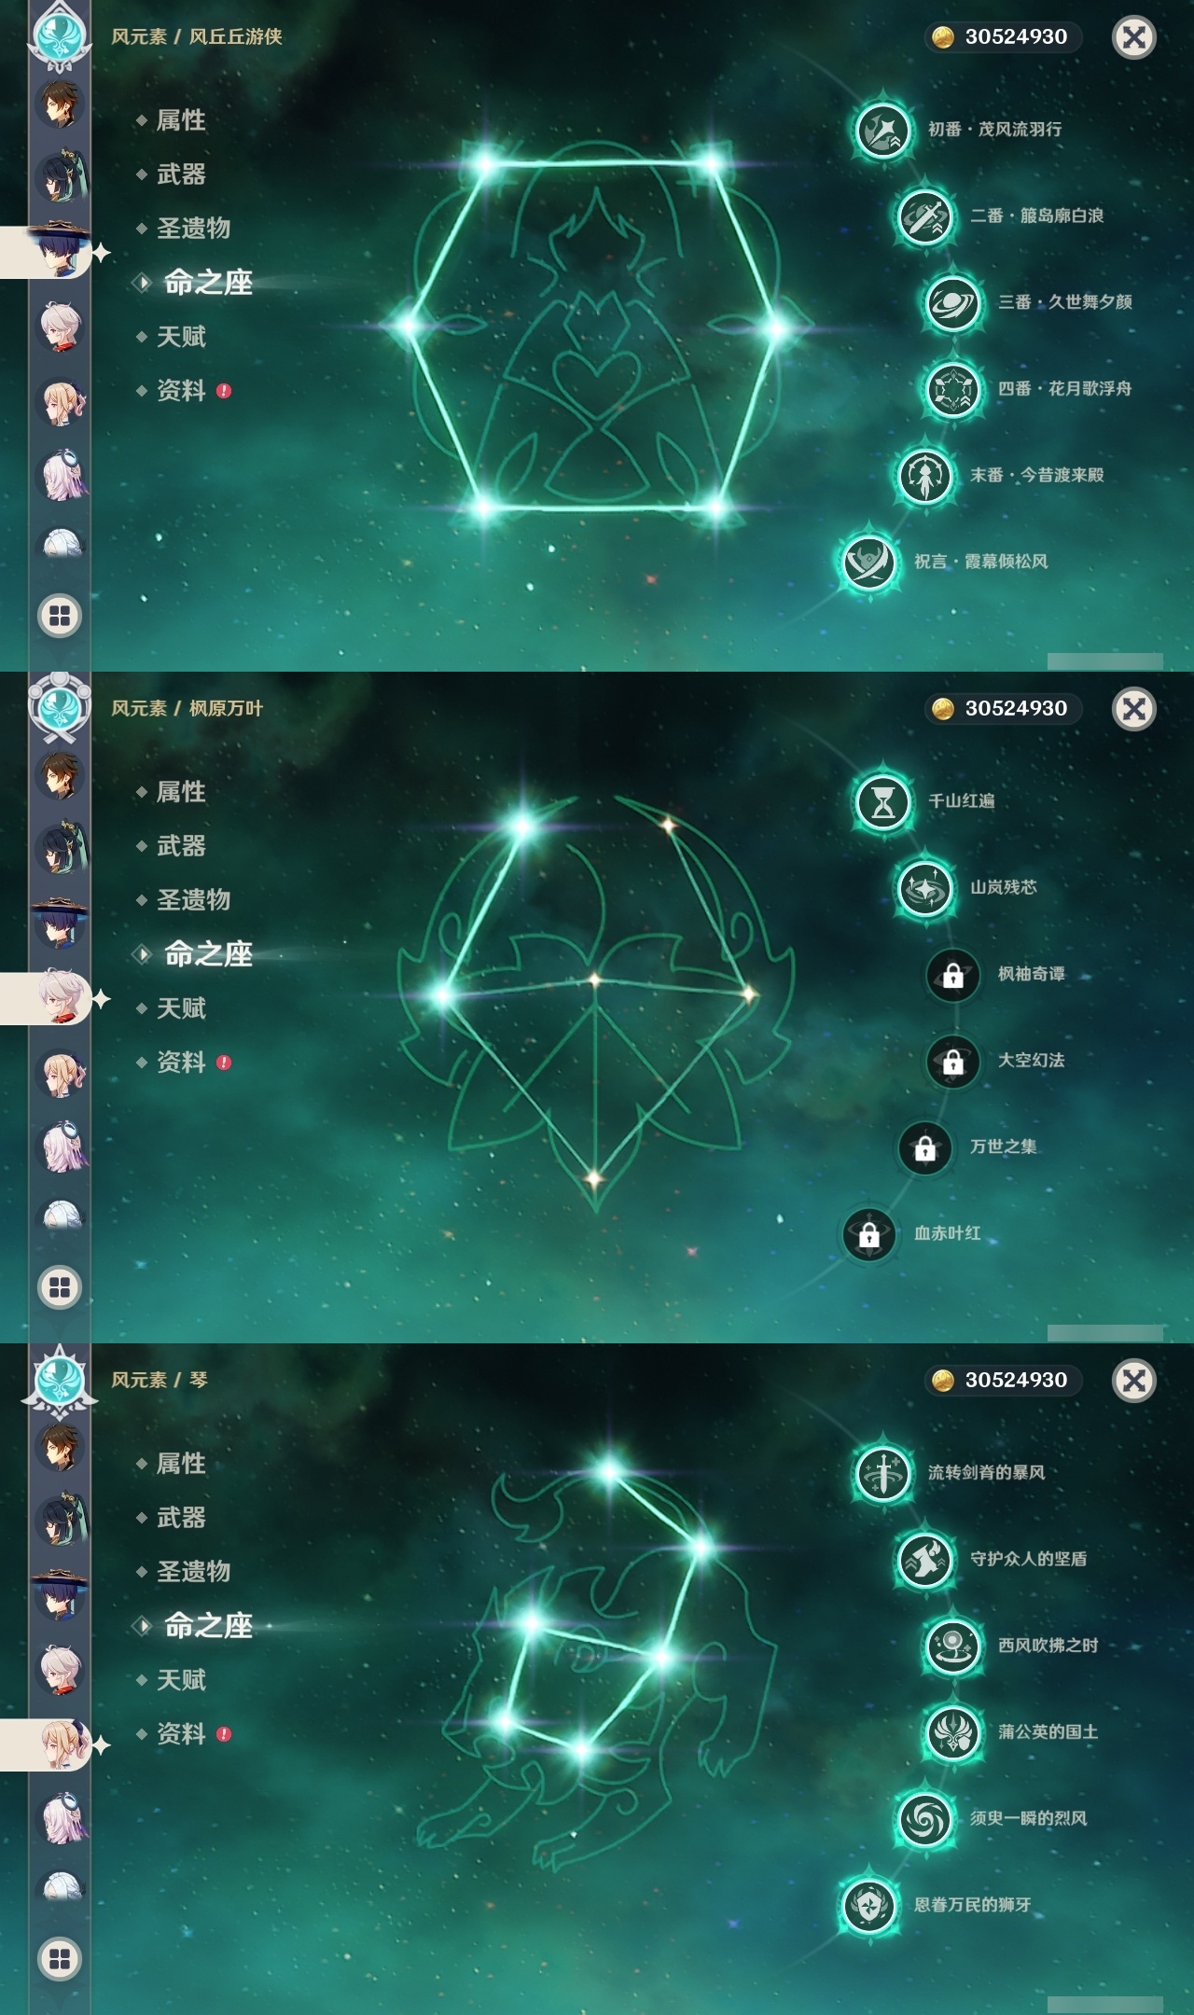This screenshot has width=1194, height=2015.
Task: Click the locked 血赤叶红 constellation icon
Action: tap(868, 1234)
